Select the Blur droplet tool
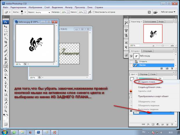The width and height of the screenshot is (180, 135). tap(6, 74)
